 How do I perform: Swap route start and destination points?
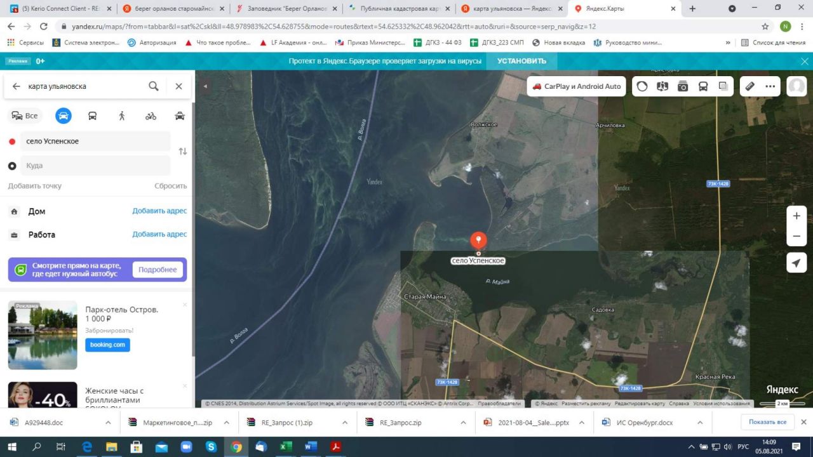(183, 152)
